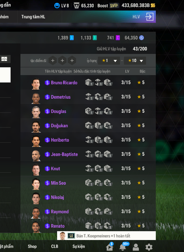Click the HLV exit arrow icon
Viewport: 184px width, 252px height.
149,17
